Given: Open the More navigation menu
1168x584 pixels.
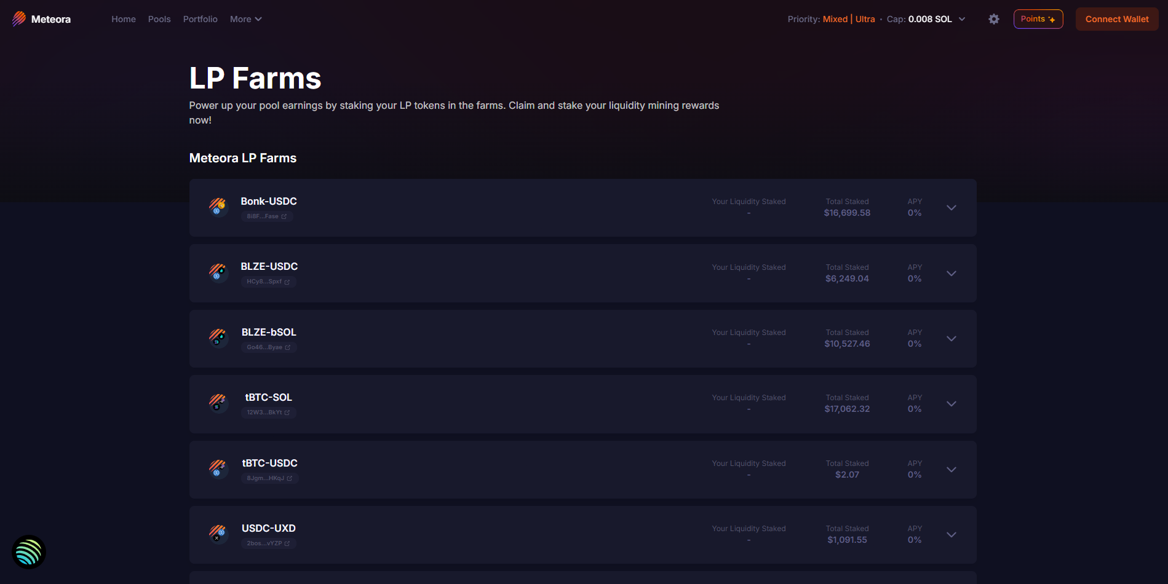Looking at the screenshot, I should [245, 19].
